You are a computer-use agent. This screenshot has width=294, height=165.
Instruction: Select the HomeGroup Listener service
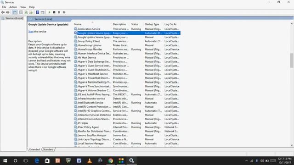click(x=127, y=45)
